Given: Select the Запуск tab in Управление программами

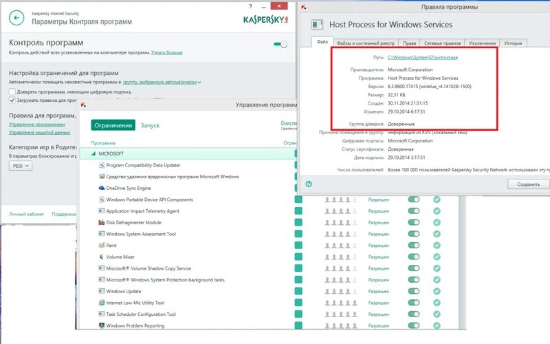Looking at the screenshot, I should click(150, 125).
